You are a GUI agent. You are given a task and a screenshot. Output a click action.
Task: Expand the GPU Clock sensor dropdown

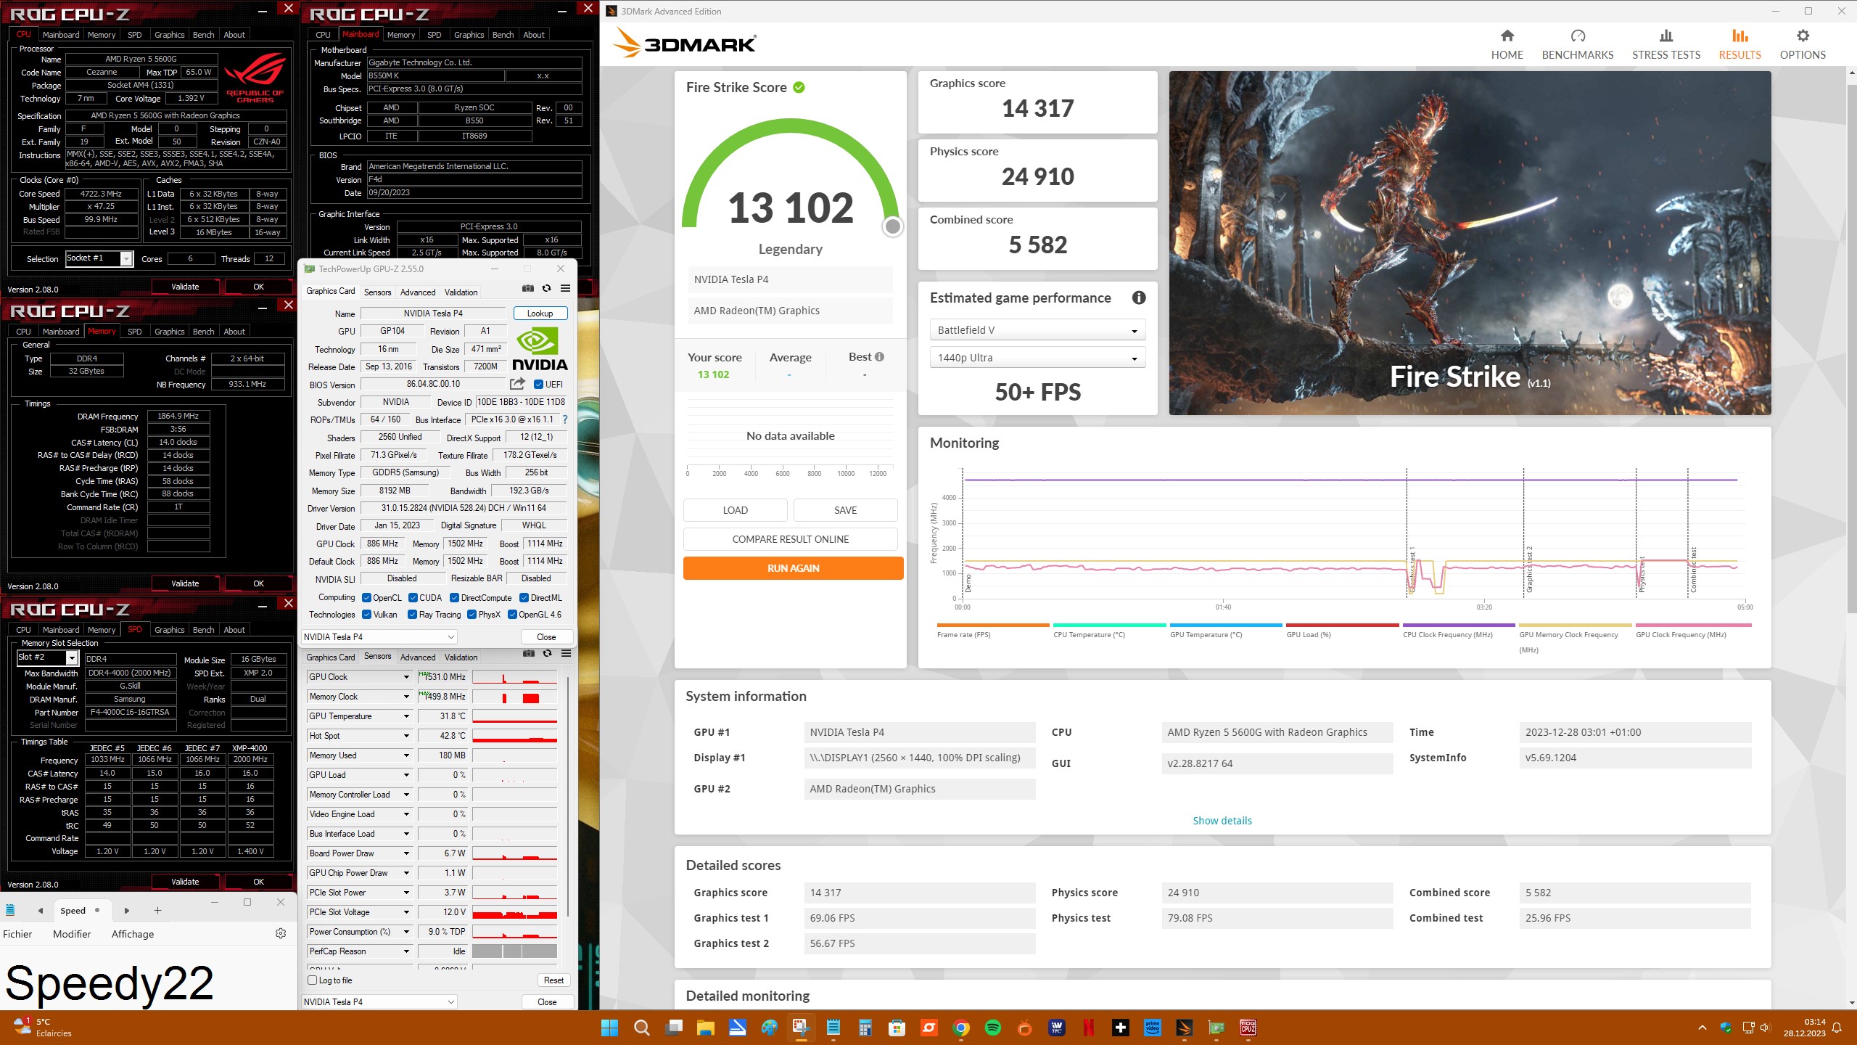[406, 677]
